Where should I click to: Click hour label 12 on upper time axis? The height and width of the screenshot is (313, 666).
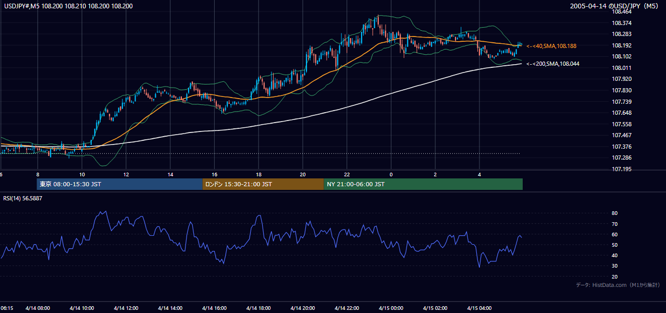pyautogui.click(x=126, y=174)
